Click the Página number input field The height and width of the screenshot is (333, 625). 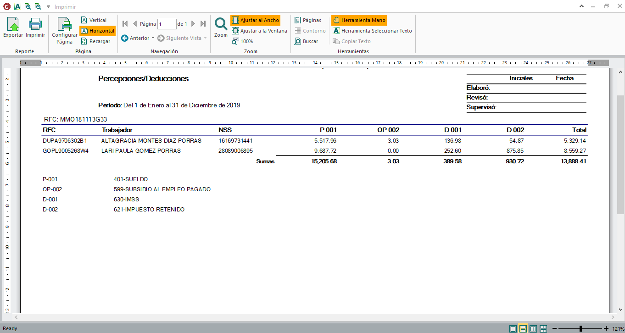point(167,24)
